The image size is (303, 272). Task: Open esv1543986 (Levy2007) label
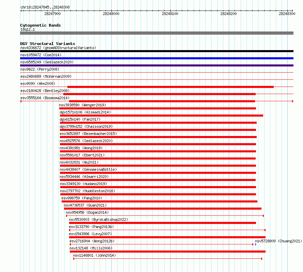[x=91, y=234]
